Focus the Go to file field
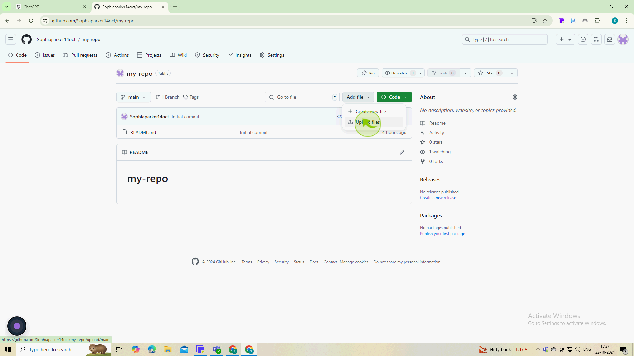The height and width of the screenshot is (356, 634). click(302, 97)
